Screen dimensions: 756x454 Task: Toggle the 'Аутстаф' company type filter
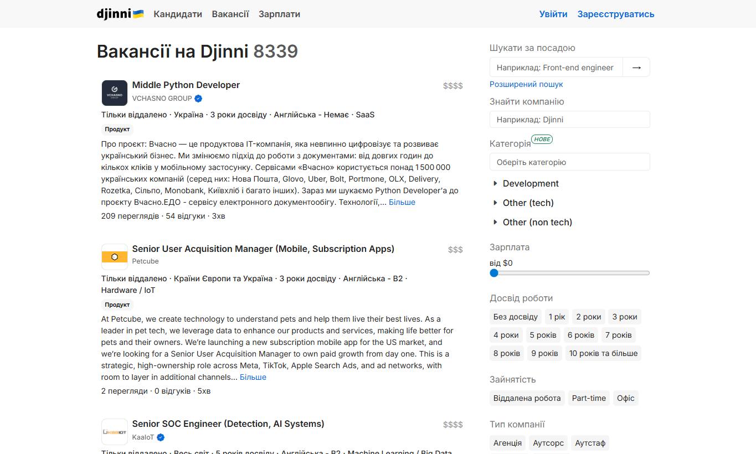pos(590,443)
